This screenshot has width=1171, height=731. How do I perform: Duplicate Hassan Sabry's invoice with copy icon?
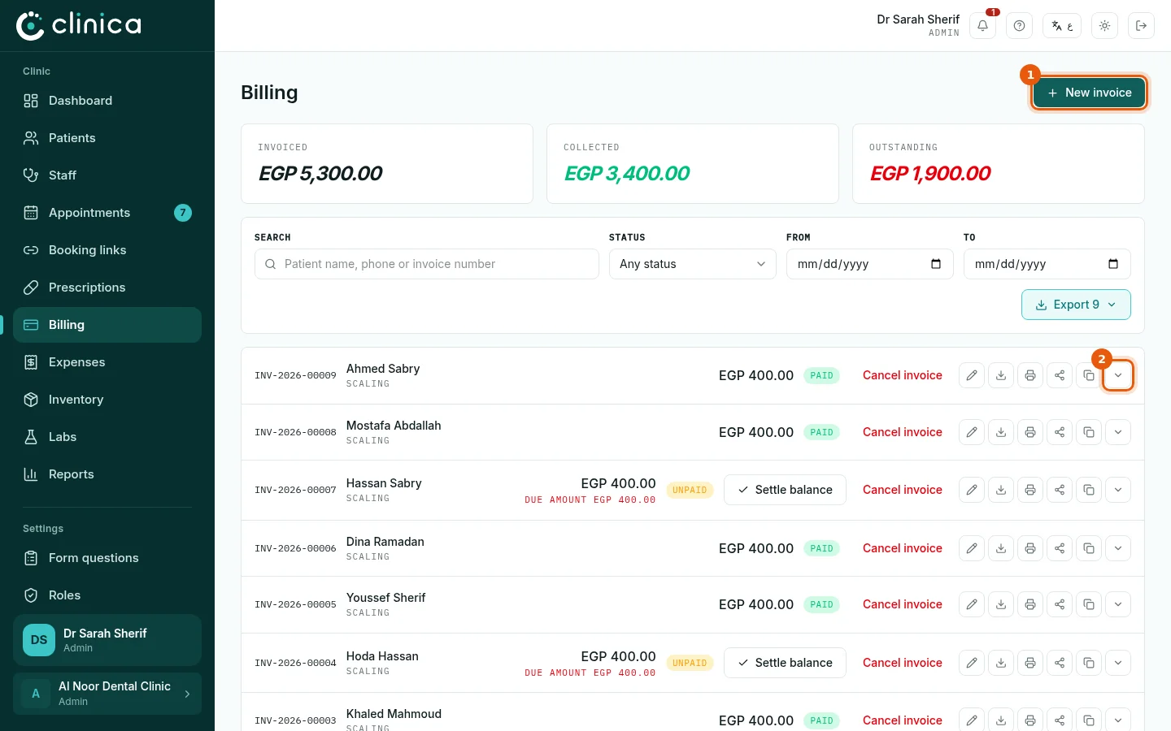1089,490
